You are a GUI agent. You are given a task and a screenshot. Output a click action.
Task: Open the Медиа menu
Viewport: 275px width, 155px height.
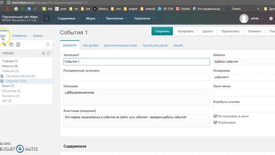pos(92,19)
